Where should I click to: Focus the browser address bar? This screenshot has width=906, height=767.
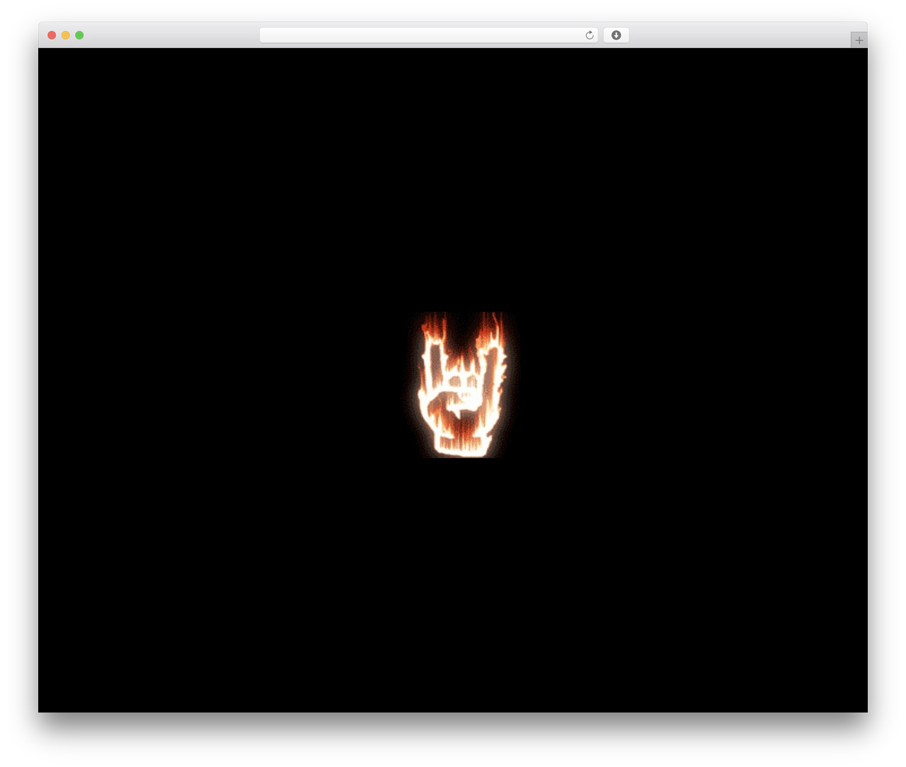[x=428, y=35]
